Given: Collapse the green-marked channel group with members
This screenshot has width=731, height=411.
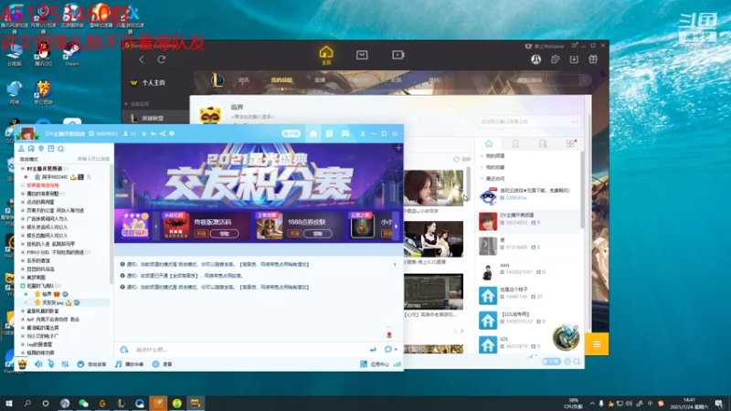Looking at the screenshot, I should pos(22,286).
